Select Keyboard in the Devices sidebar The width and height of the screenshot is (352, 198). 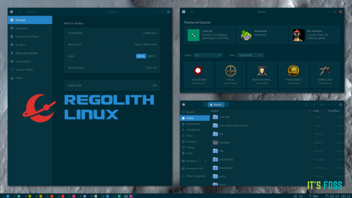30,28
